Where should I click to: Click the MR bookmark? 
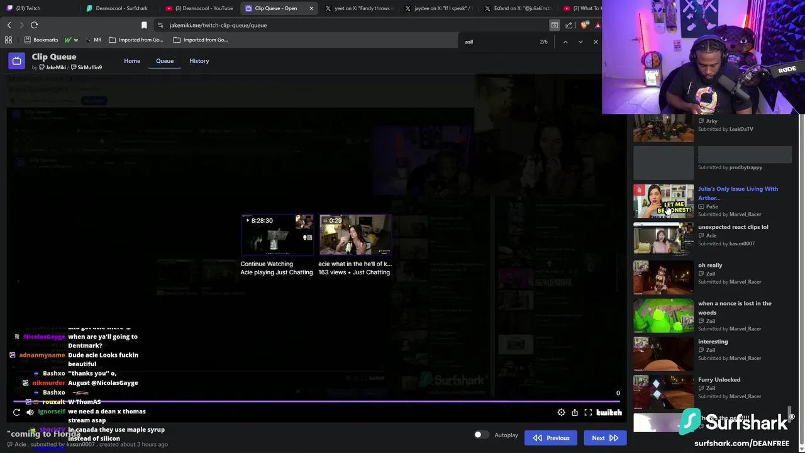[93, 40]
